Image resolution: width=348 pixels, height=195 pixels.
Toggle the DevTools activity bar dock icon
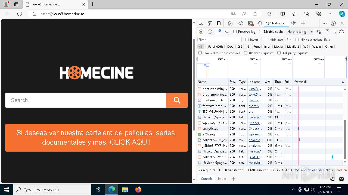coord(219,23)
